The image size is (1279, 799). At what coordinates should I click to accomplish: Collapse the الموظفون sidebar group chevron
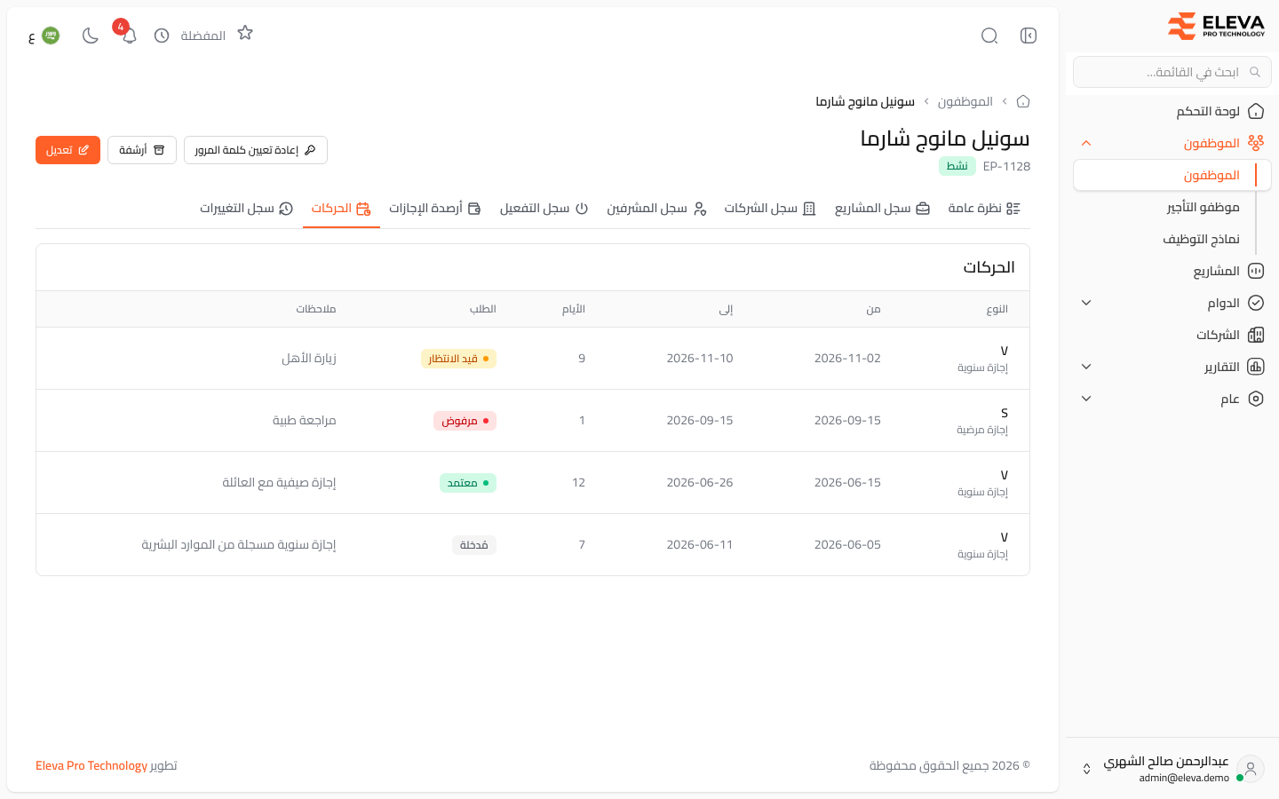(x=1086, y=143)
